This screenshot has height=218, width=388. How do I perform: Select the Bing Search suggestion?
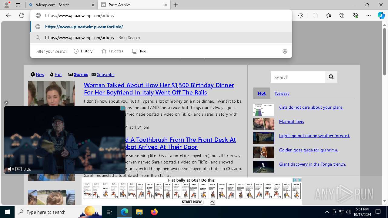point(161,38)
